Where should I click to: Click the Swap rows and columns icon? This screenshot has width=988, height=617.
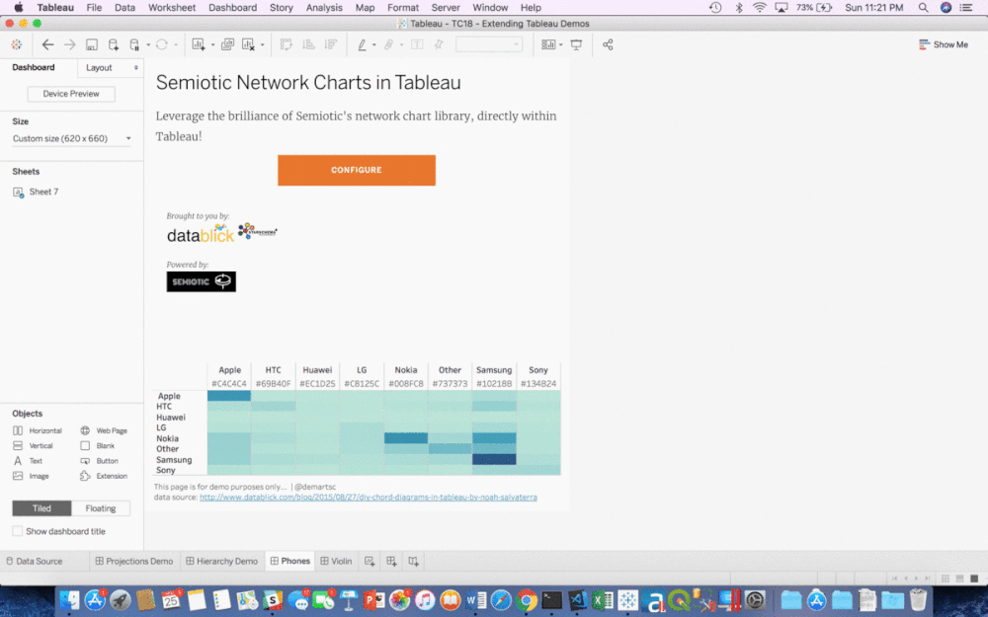coord(287,44)
